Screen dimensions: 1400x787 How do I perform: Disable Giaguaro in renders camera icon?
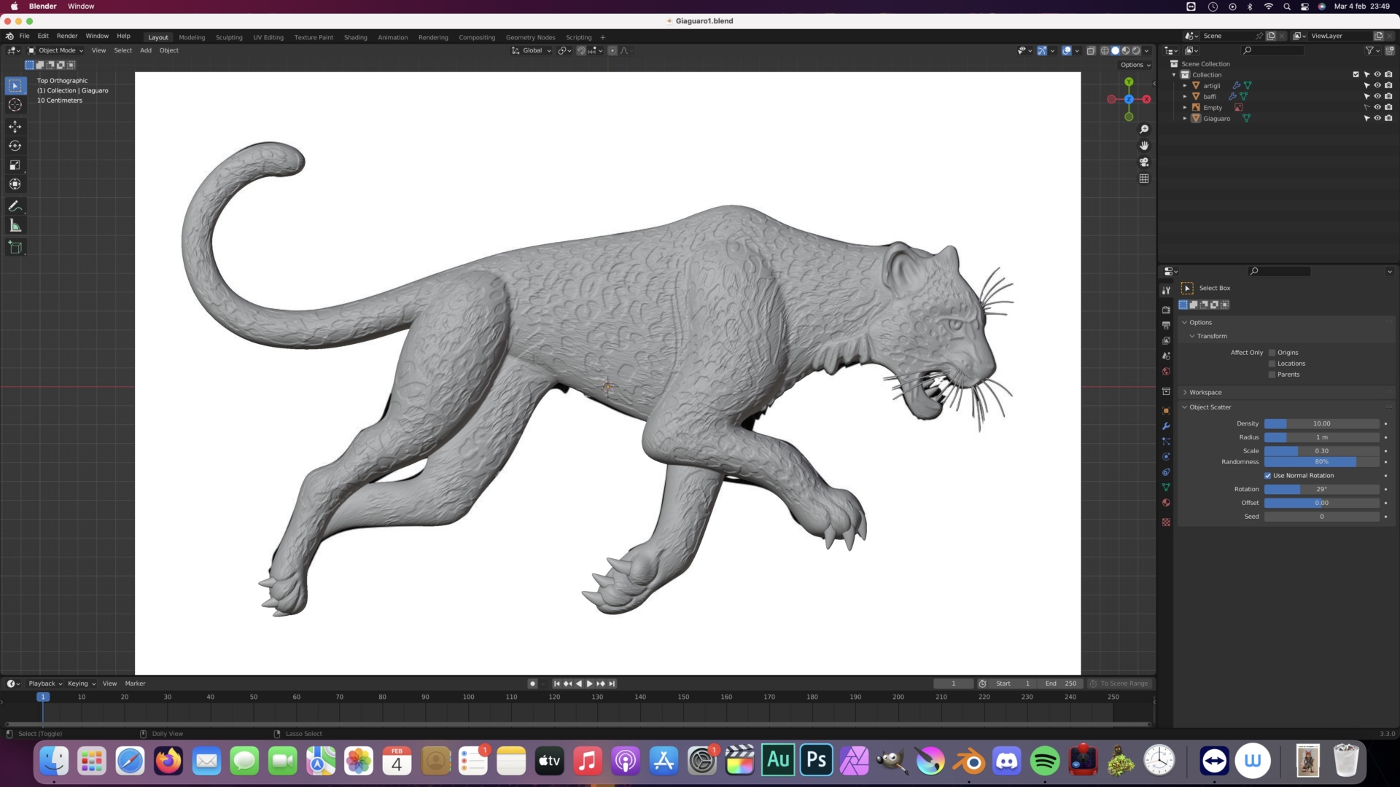1388,118
